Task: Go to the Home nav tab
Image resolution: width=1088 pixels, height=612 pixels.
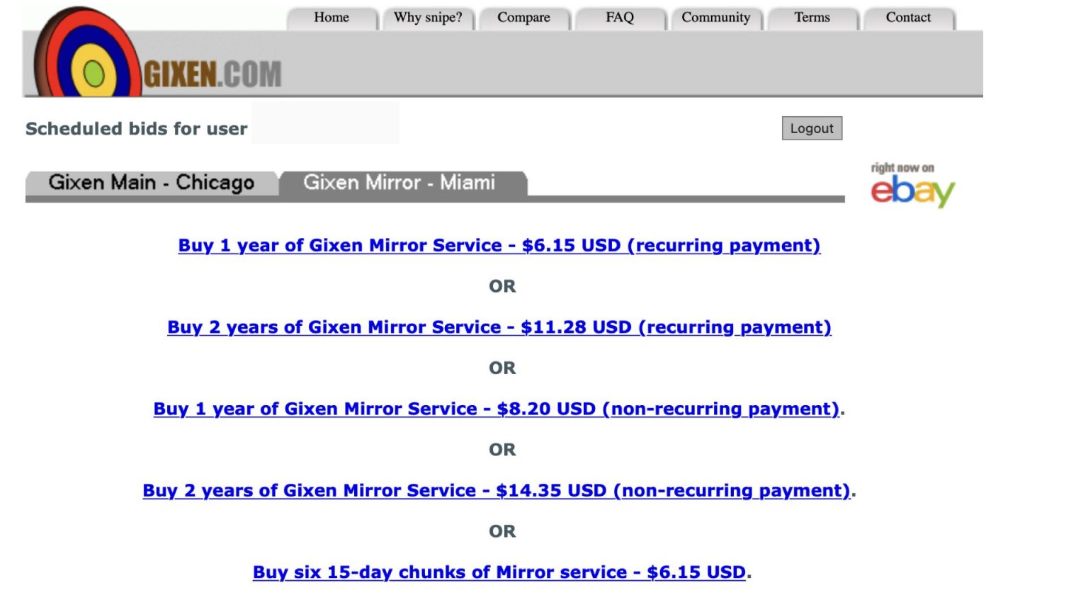Action: point(331,18)
